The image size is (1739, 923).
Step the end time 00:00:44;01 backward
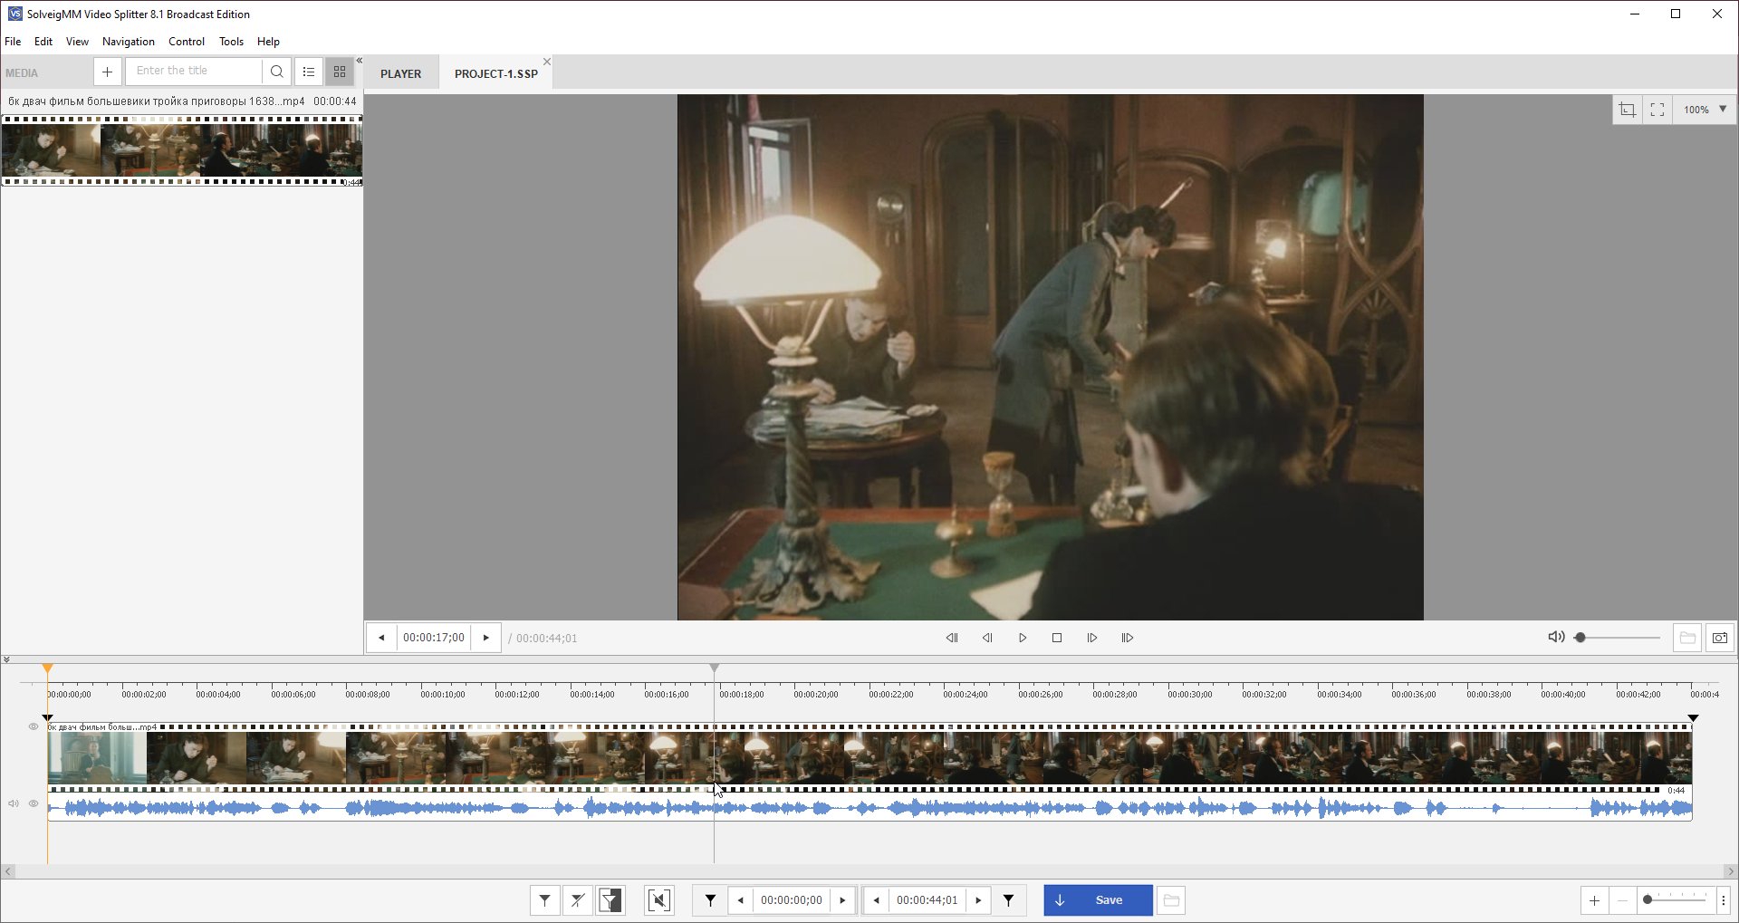(877, 900)
